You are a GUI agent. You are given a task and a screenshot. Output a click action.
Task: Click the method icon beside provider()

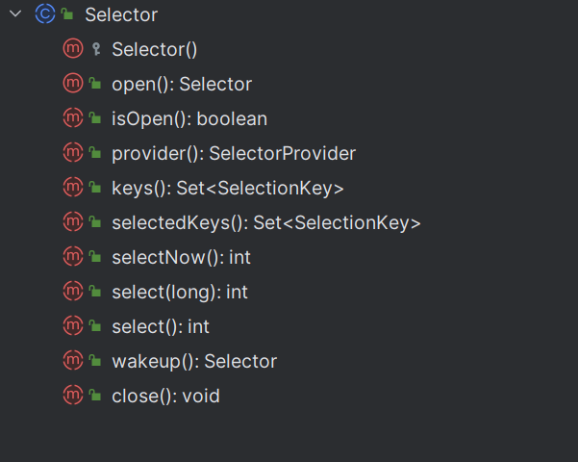(x=72, y=153)
